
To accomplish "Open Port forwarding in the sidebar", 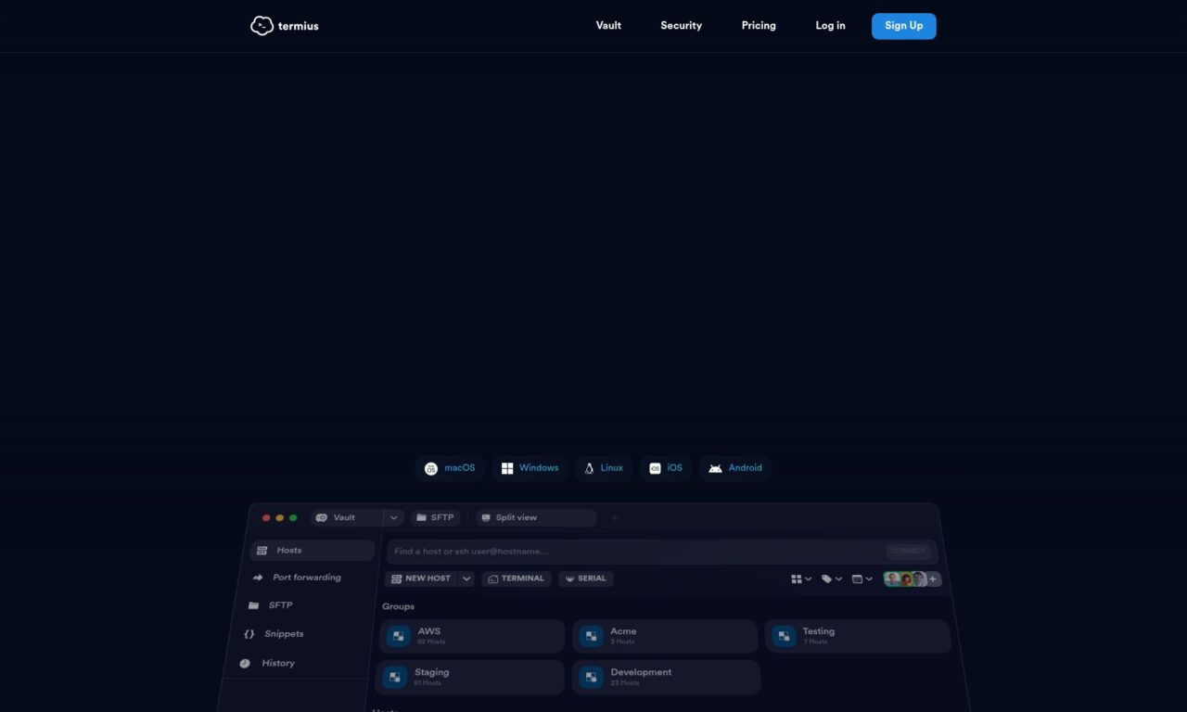I will (297, 578).
